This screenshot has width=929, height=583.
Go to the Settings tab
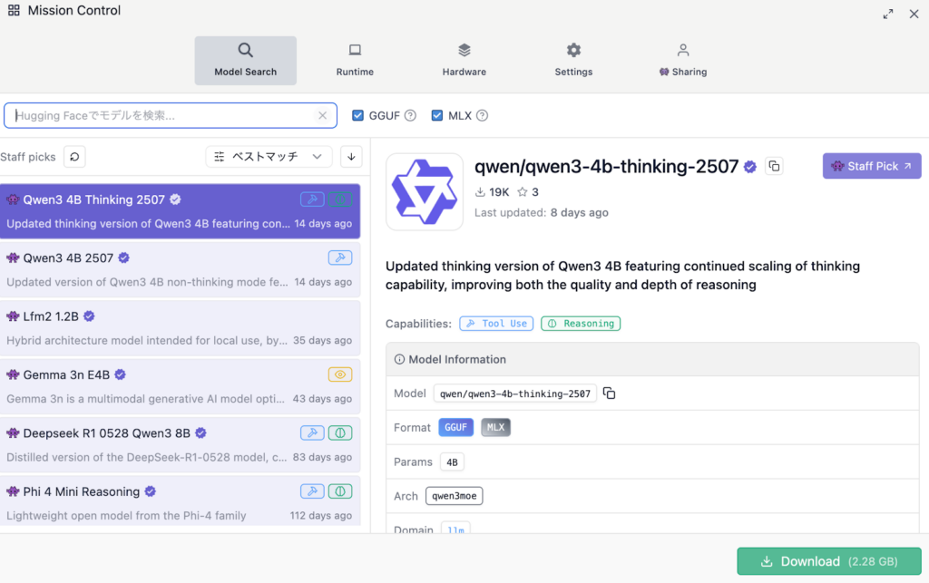pyautogui.click(x=573, y=60)
